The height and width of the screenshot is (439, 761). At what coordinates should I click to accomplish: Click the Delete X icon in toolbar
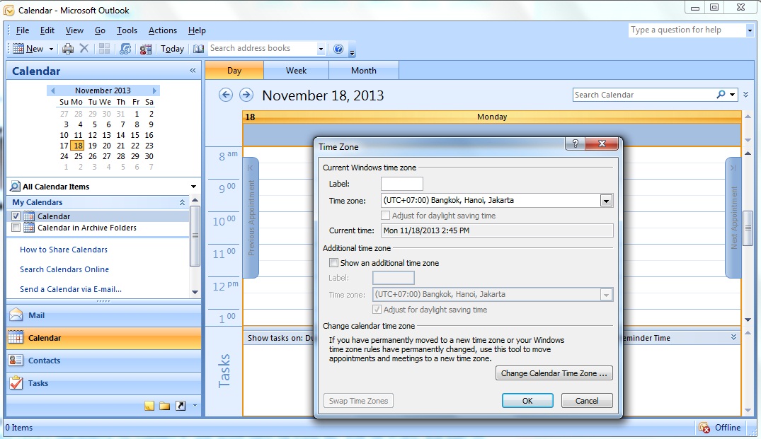(84, 48)
